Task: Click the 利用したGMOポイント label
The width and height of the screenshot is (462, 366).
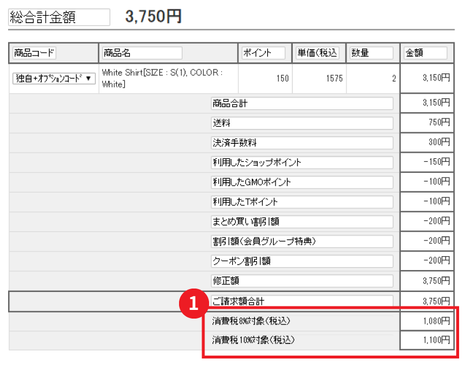Action: point(301,182)
